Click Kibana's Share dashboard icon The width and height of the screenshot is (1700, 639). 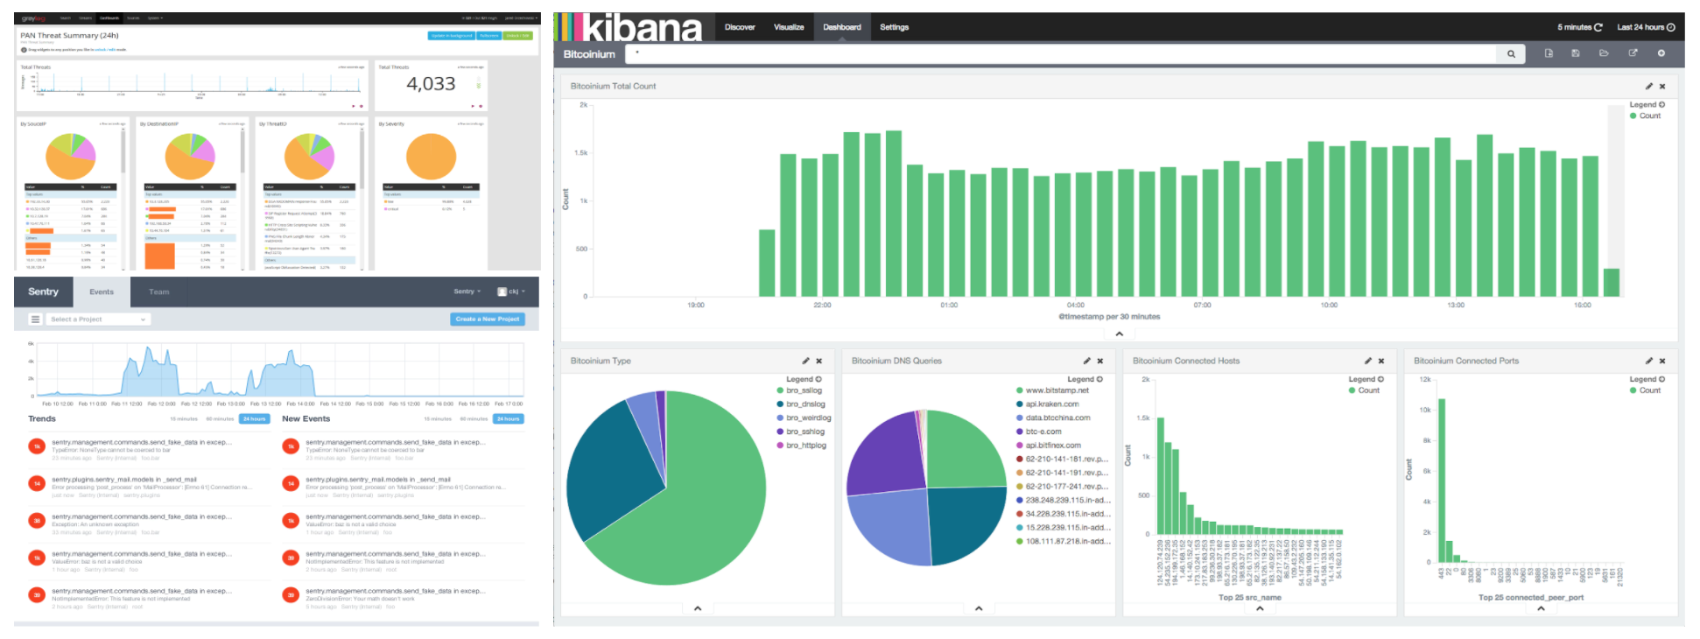[x=1633, y=53]
